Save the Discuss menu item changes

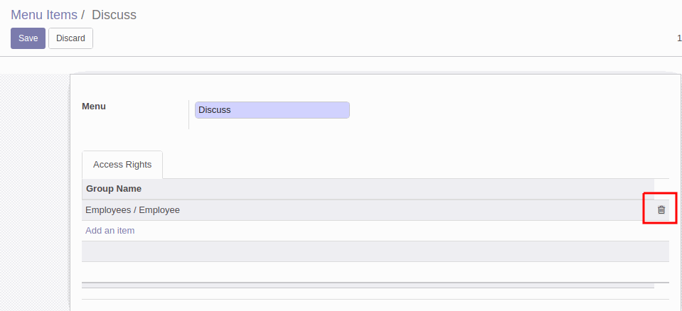(x=28, y=38)
